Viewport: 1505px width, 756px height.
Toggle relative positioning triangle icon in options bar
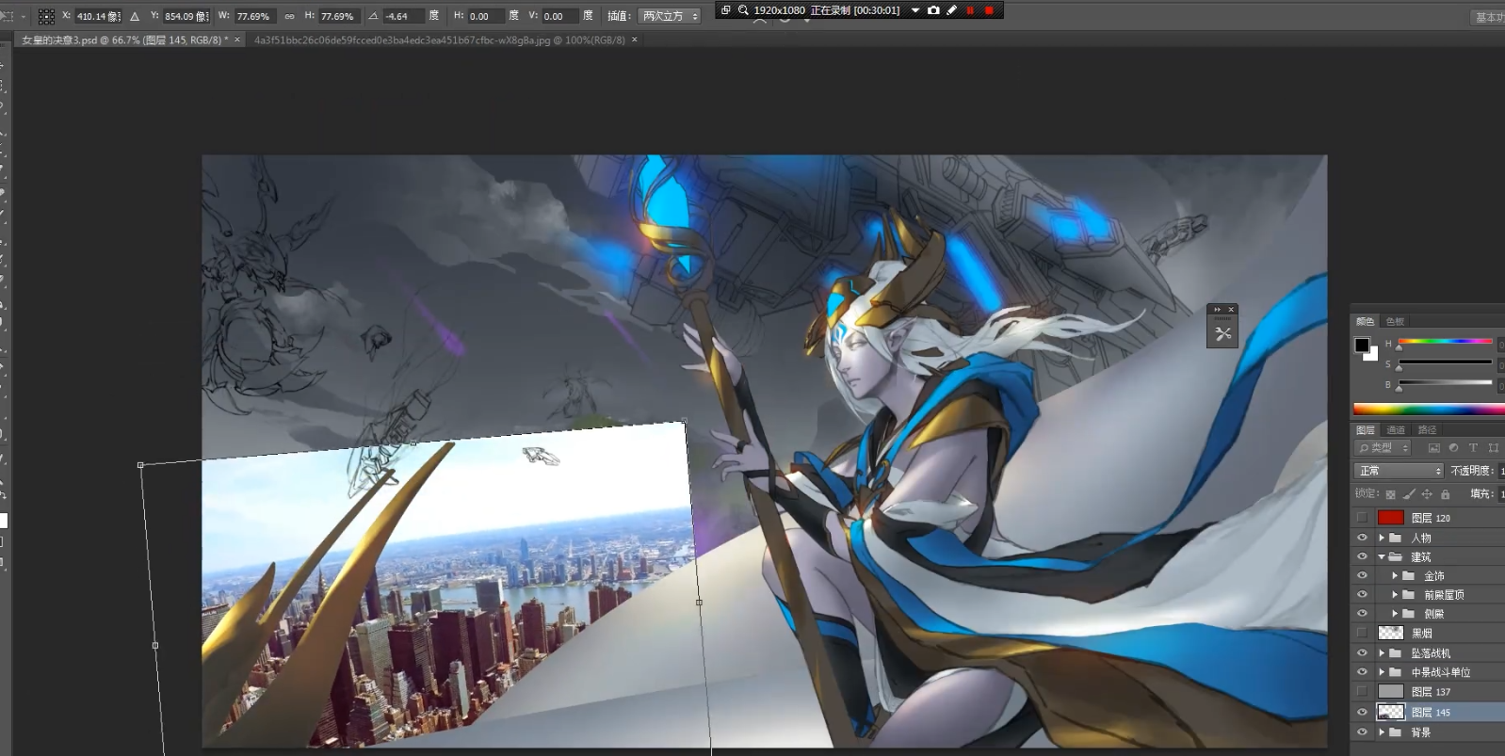click(135, 16)
